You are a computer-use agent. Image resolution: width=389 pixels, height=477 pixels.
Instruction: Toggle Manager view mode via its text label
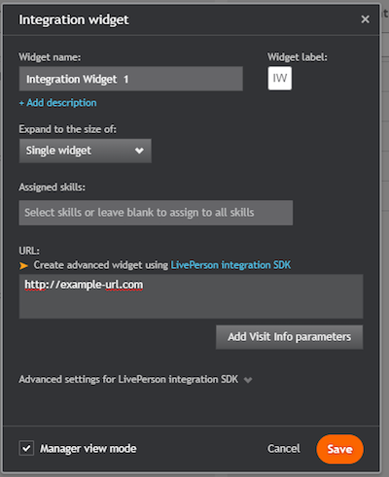[x=88, y=449]
